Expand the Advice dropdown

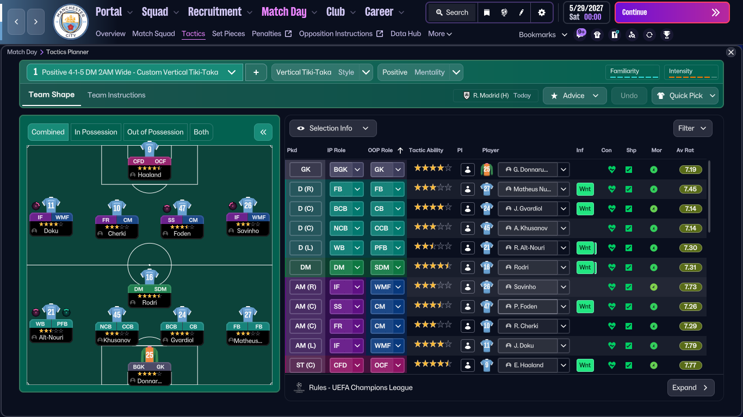click(x=575, y=96)
